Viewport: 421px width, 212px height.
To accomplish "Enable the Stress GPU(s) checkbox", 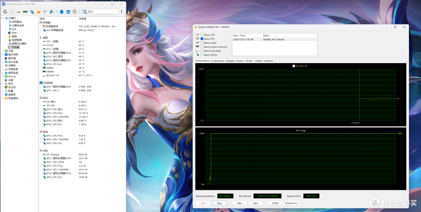I will pyautogui.click(x=202, y=55).
